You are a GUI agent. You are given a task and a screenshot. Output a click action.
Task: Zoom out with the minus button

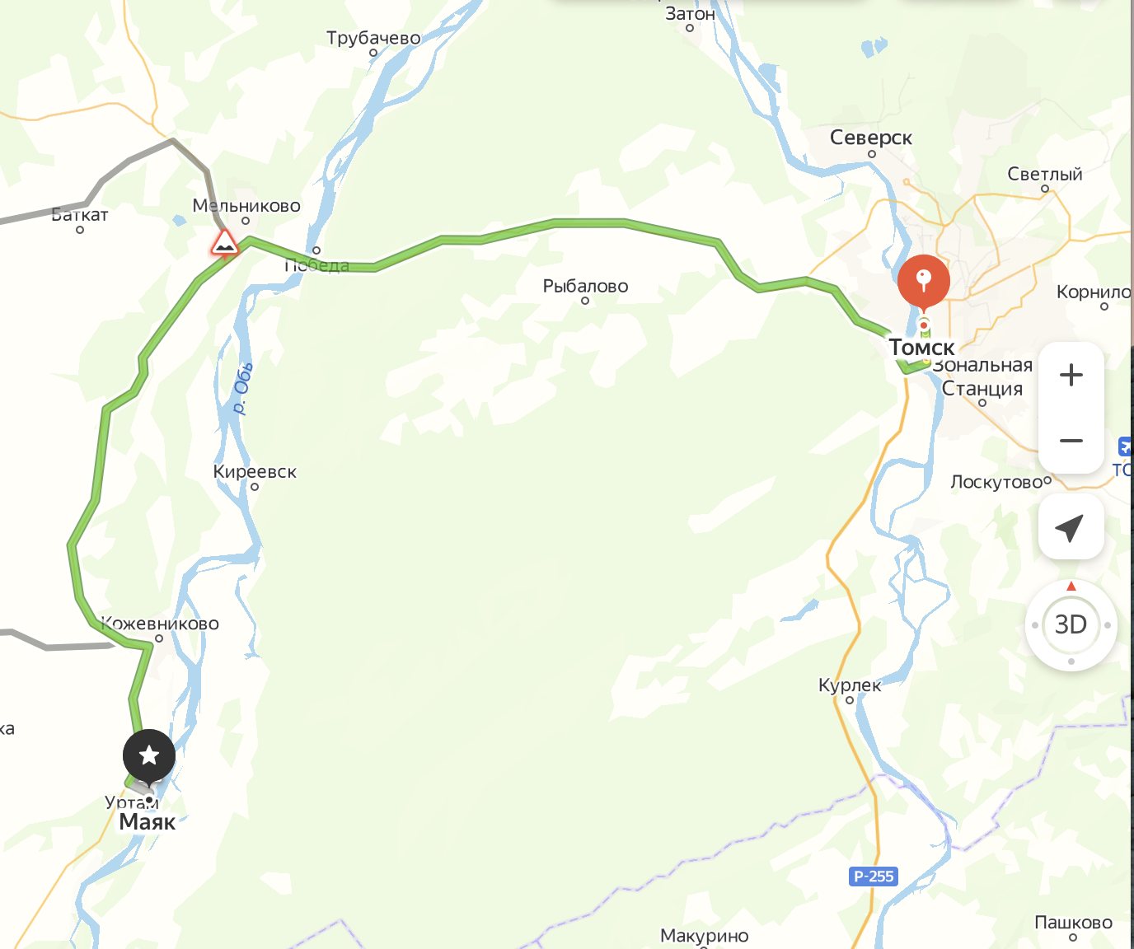pos(1071,441)
